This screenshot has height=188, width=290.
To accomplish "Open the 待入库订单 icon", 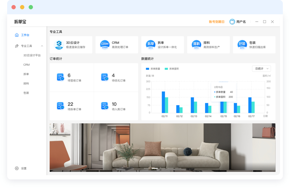I will (105, 106).
